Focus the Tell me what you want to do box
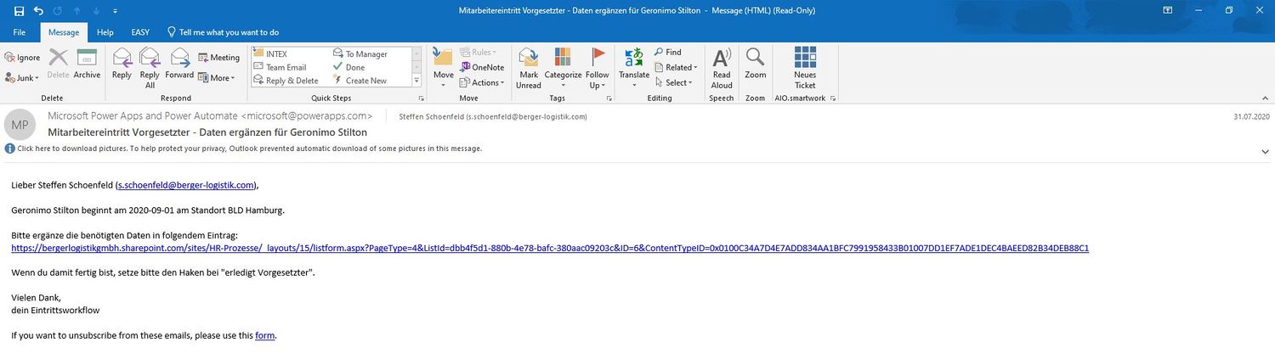This screenshot has height=359, width=1275. (223, 32)
